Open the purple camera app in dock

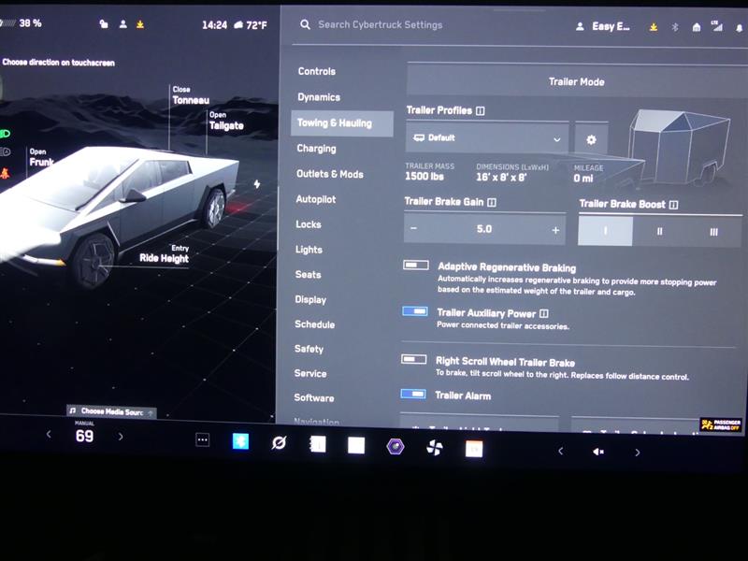pyautogui.click(x=396, y=447)
